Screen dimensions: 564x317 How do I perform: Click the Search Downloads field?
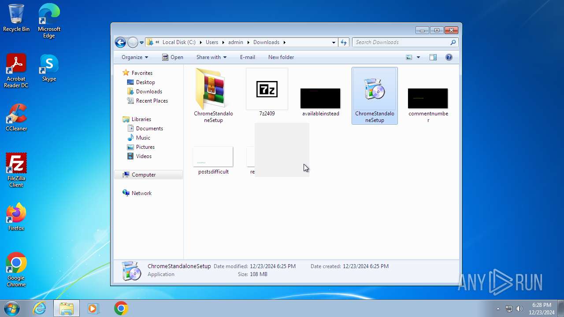[400, 42]
